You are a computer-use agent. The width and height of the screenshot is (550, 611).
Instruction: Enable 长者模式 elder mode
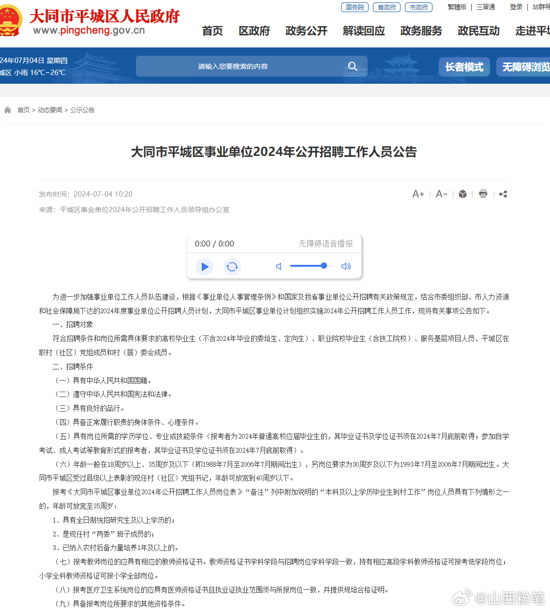pos(464,67)
